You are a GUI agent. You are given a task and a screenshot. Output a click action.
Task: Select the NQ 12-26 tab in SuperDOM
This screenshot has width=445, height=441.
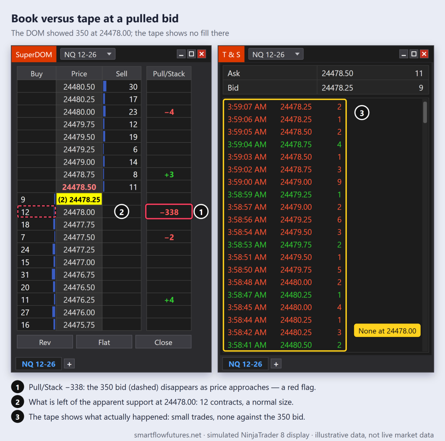[39, 364]
